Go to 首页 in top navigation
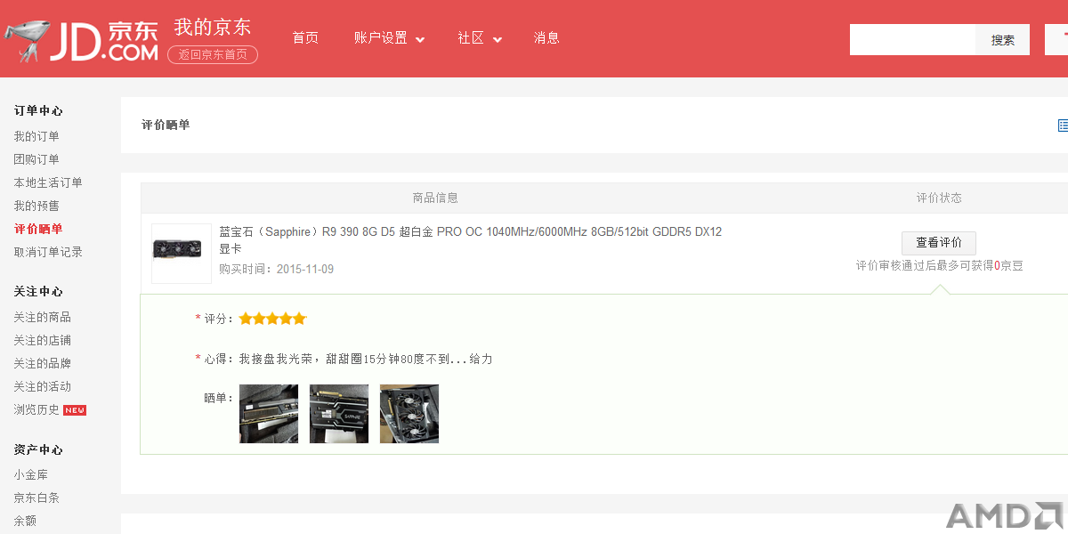Viewport: 1068px width, 534px height. [x=305, y=37]
